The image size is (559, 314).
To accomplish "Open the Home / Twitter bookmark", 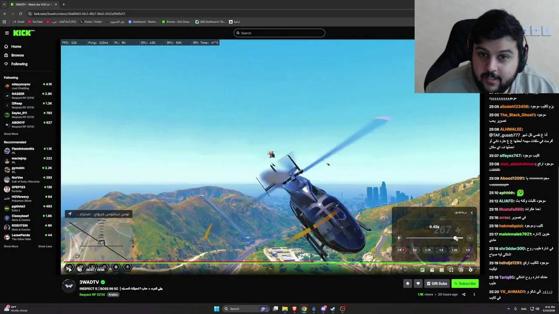I will (91, 22).
